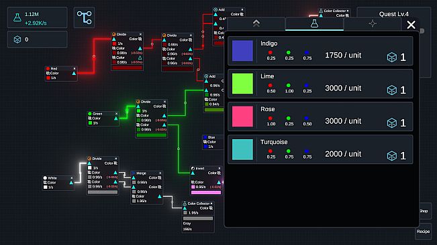Pick the Indigo color swatch
The image size is (437, 245).
(242, 51)
